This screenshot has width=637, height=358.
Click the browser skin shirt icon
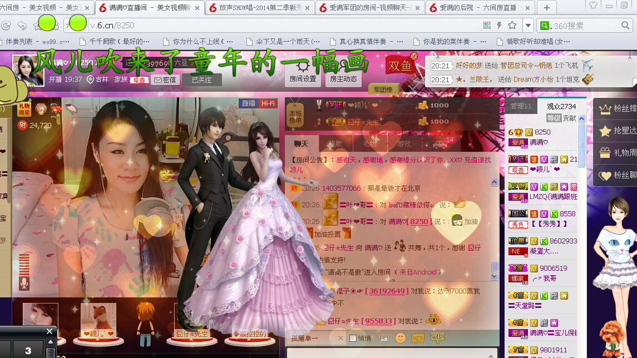[593, 5]
